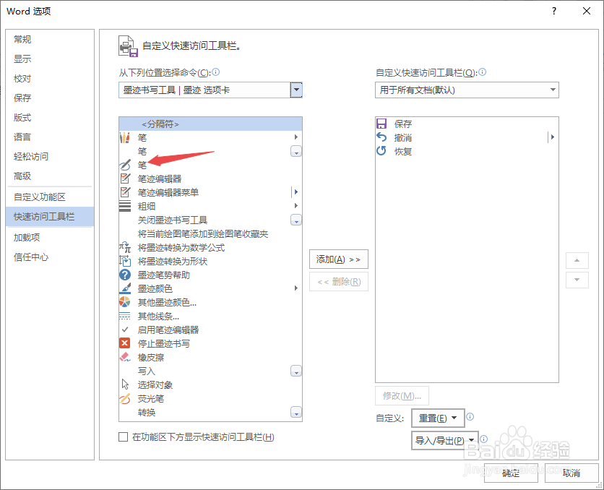Open the 常规 options category
The width and height of the screenshot is (604, 490).
click(x=50, y=39)
